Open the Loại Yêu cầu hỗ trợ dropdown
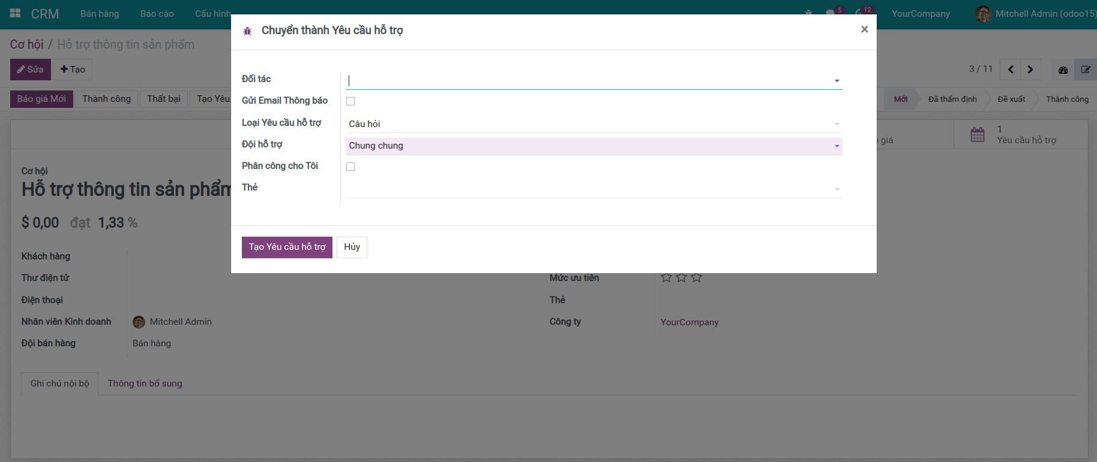Screen dimensions: 1097x462 593,124
